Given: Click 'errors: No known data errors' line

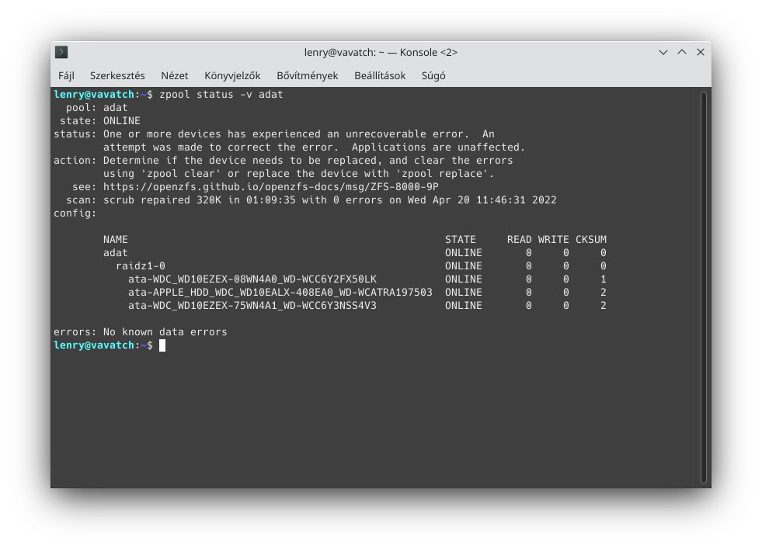Looking at the screenshot, I should pyautogui.click(x=141, y=332).
